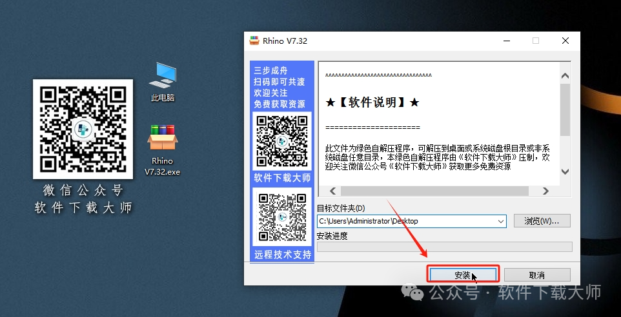The width and height of the screenshot is (621, 317).
Task: Expand the destination folder dropdown arrow
Action: (x=501, y=222)
